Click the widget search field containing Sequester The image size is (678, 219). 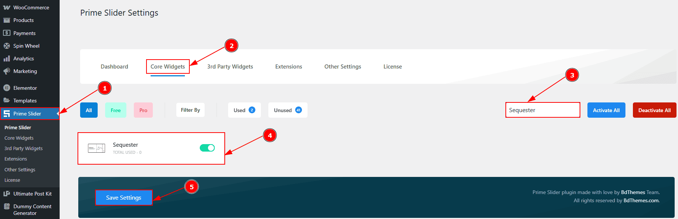(543, 110)
